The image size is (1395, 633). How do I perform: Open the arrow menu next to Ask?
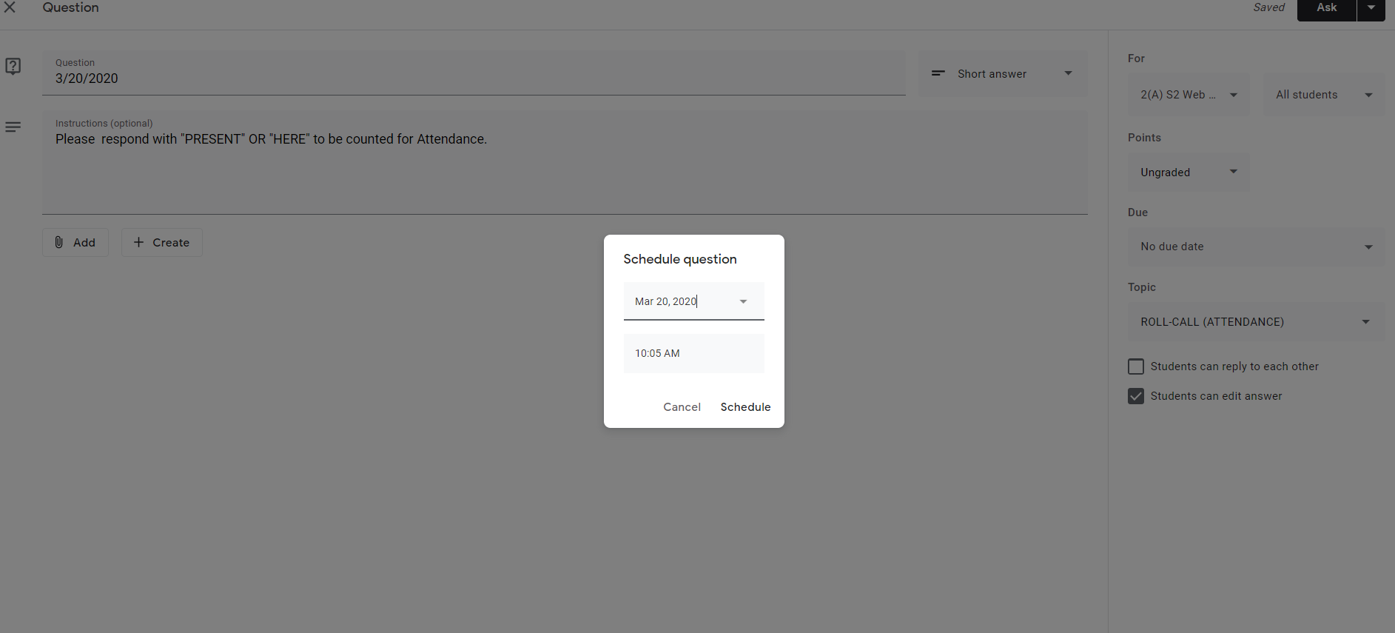[x=1371, y=8]
